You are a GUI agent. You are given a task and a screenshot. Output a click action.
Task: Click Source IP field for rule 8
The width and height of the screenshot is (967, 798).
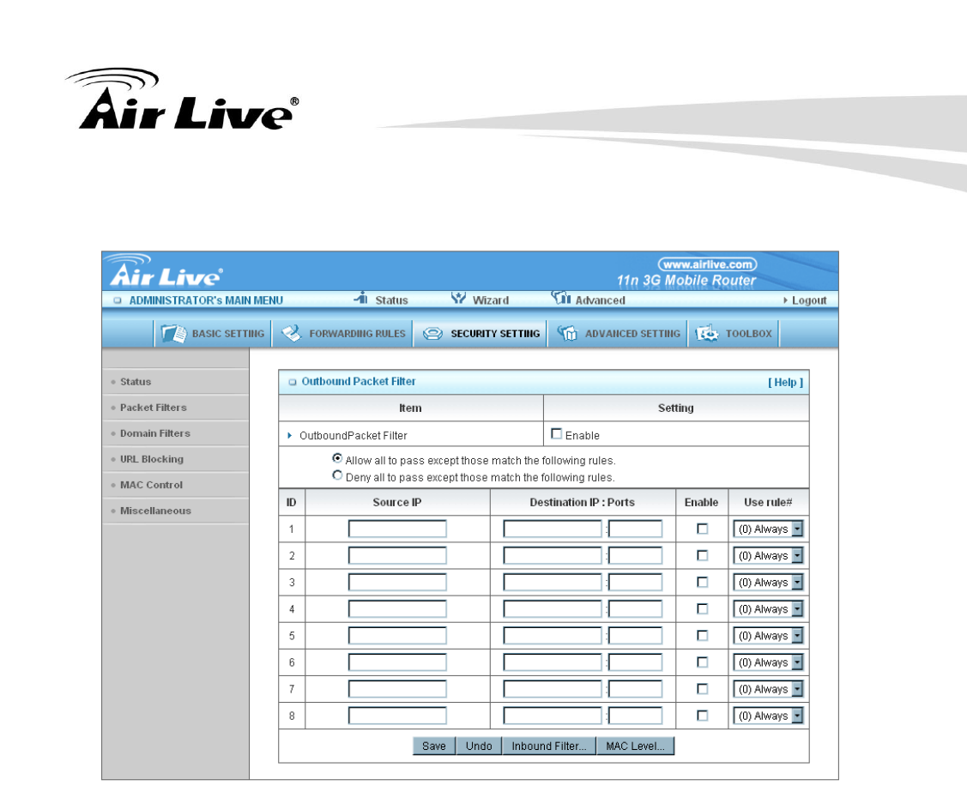pos(397,716)
